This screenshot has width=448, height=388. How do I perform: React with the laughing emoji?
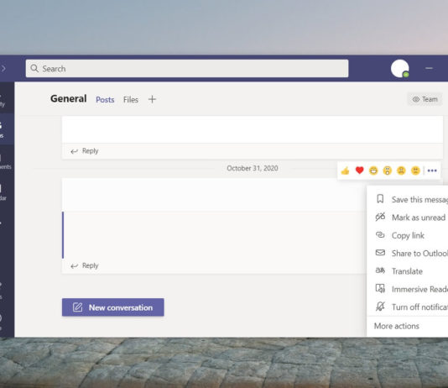point(373,170)
